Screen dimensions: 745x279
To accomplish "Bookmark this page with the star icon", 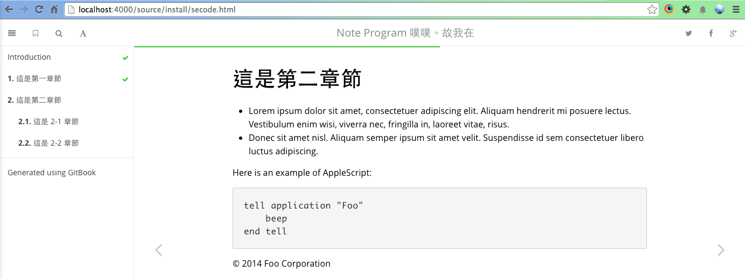I will click(x=652, y=9).
